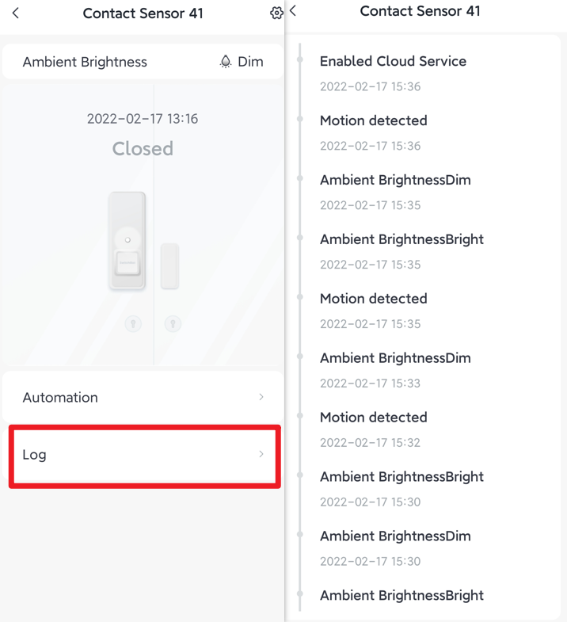Viewport: 567px width, 622px height.
Task: Open settings via the gear icon
Action: (x=276, y=13)
